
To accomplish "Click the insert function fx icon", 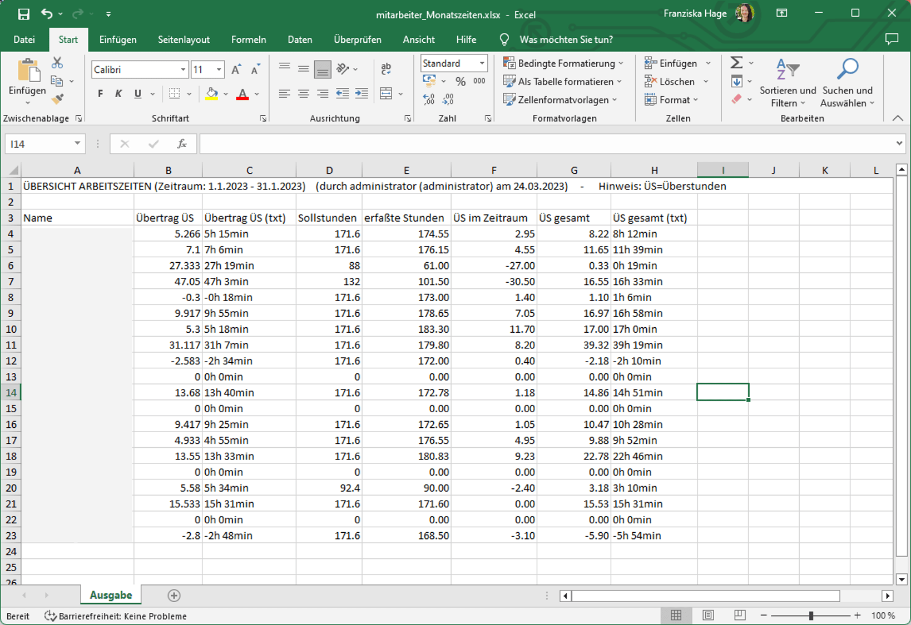I will pos(182,144).
